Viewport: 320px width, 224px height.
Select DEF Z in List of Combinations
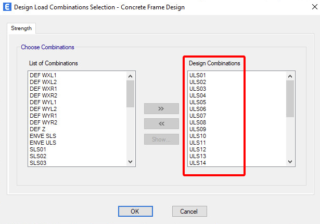(x=38, y=129)
